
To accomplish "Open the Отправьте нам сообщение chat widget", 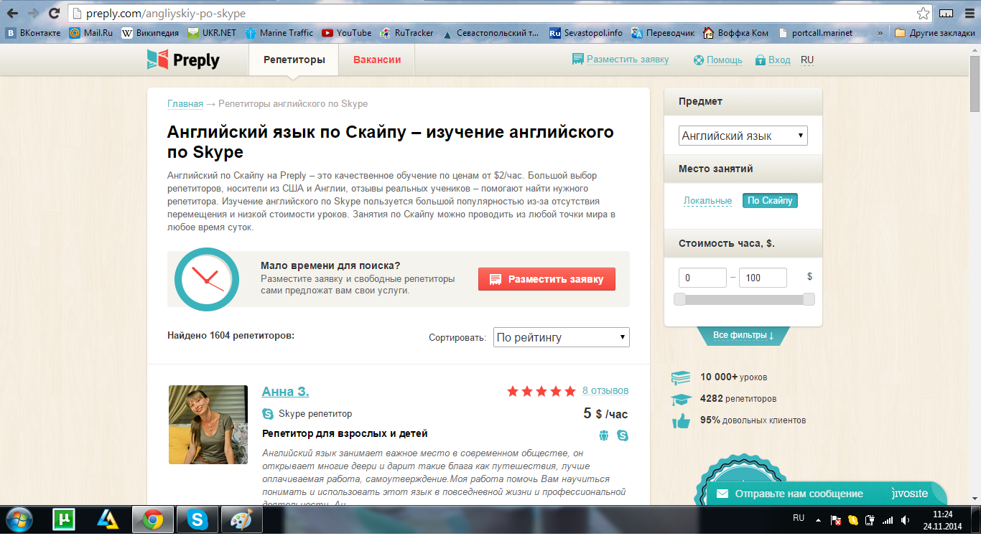I will point(827,494).
